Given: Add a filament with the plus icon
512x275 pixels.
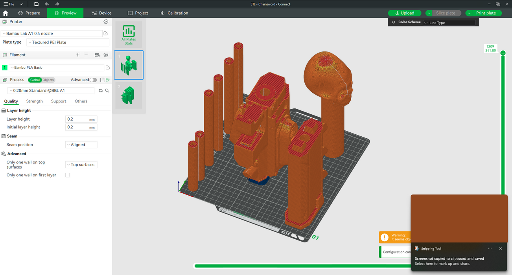Looking at the screenshot, I should pos(78,55).
